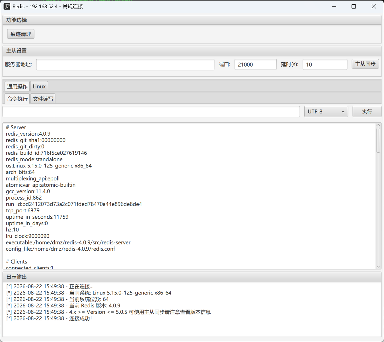Viewport: 384px width, 342px height.
Task: Click the 主从设置 section header
Action: click(192, 51)
